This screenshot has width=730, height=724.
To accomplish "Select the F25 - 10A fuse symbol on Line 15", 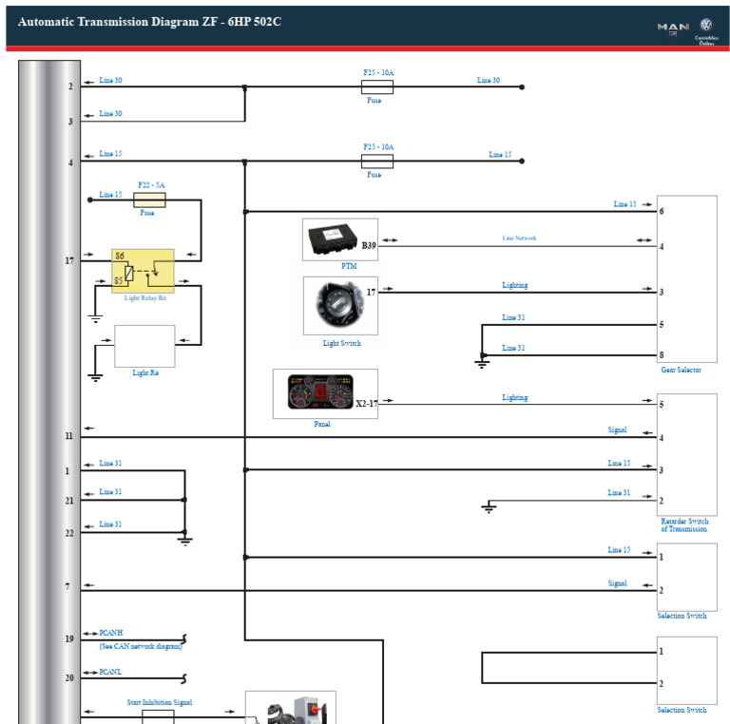I will tap(377, 161).
